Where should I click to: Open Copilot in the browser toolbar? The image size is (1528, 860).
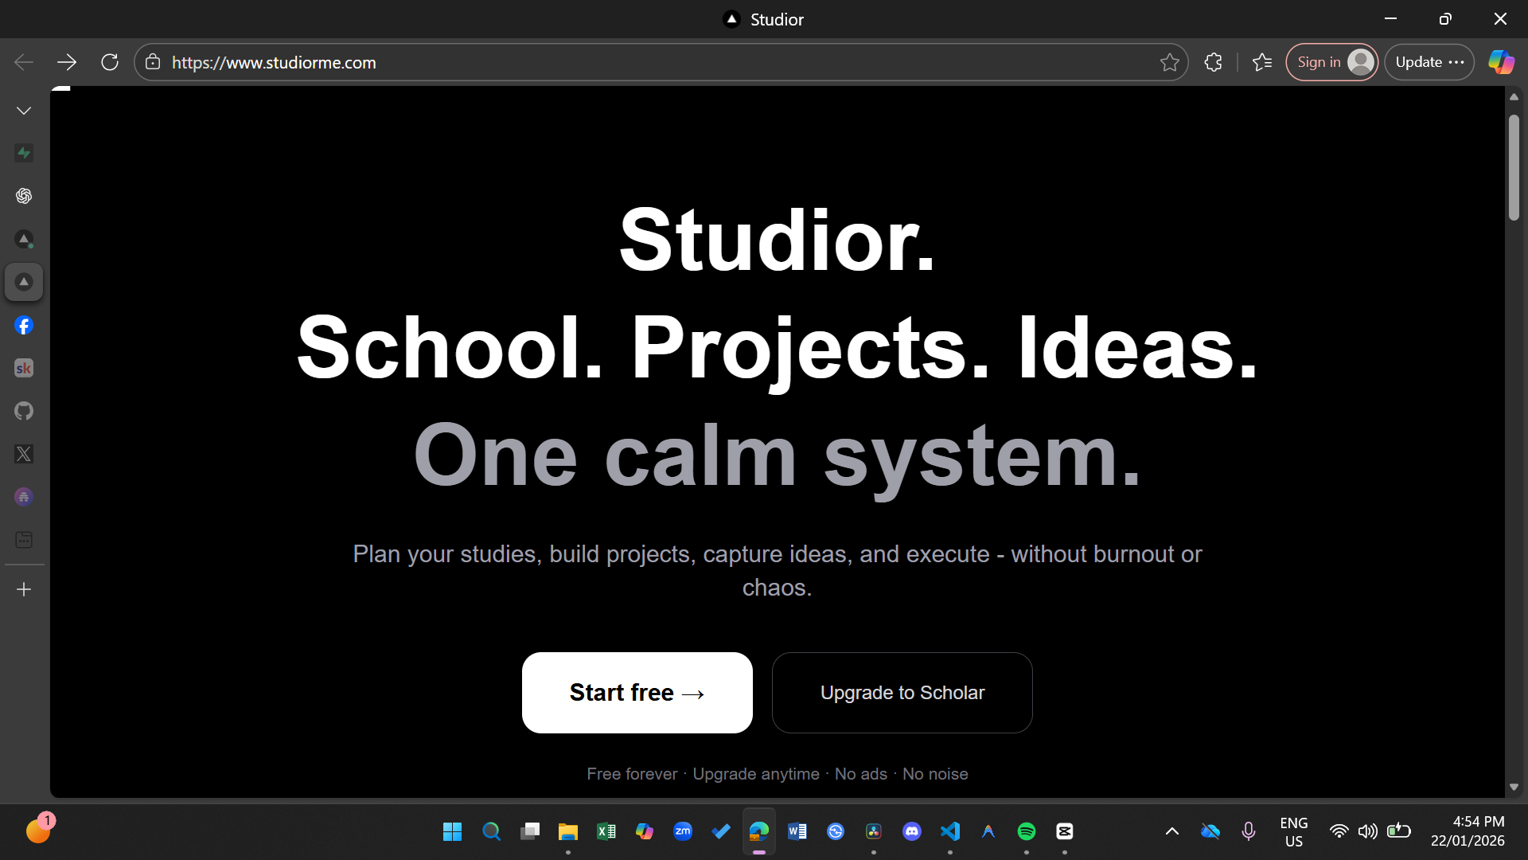[x=1501, y=62]
